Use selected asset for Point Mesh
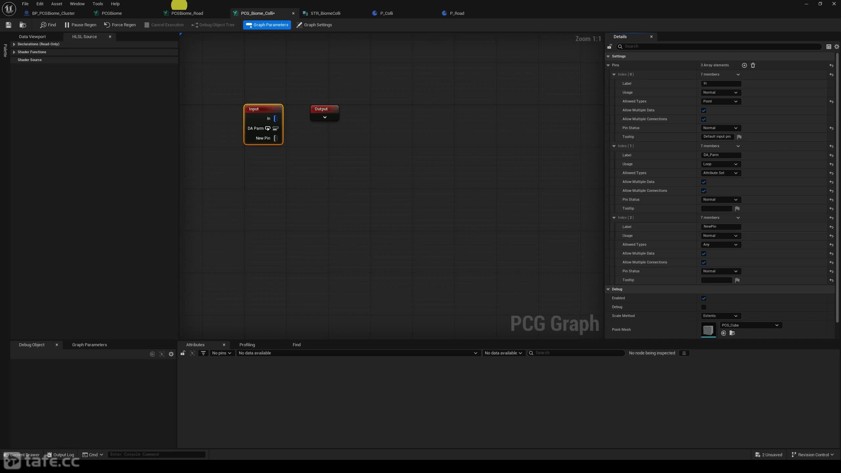This screenshot has height=473, width=841. (x=723, y=333)
